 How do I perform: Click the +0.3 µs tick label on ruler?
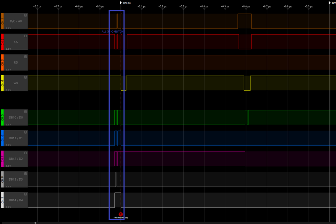[x=183, y=6]
